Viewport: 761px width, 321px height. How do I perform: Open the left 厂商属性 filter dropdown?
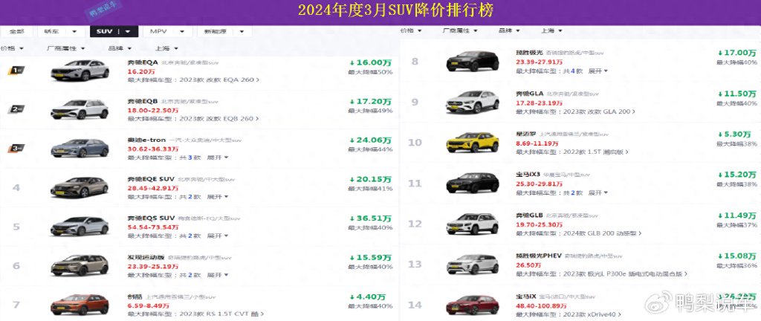(66, 48)
